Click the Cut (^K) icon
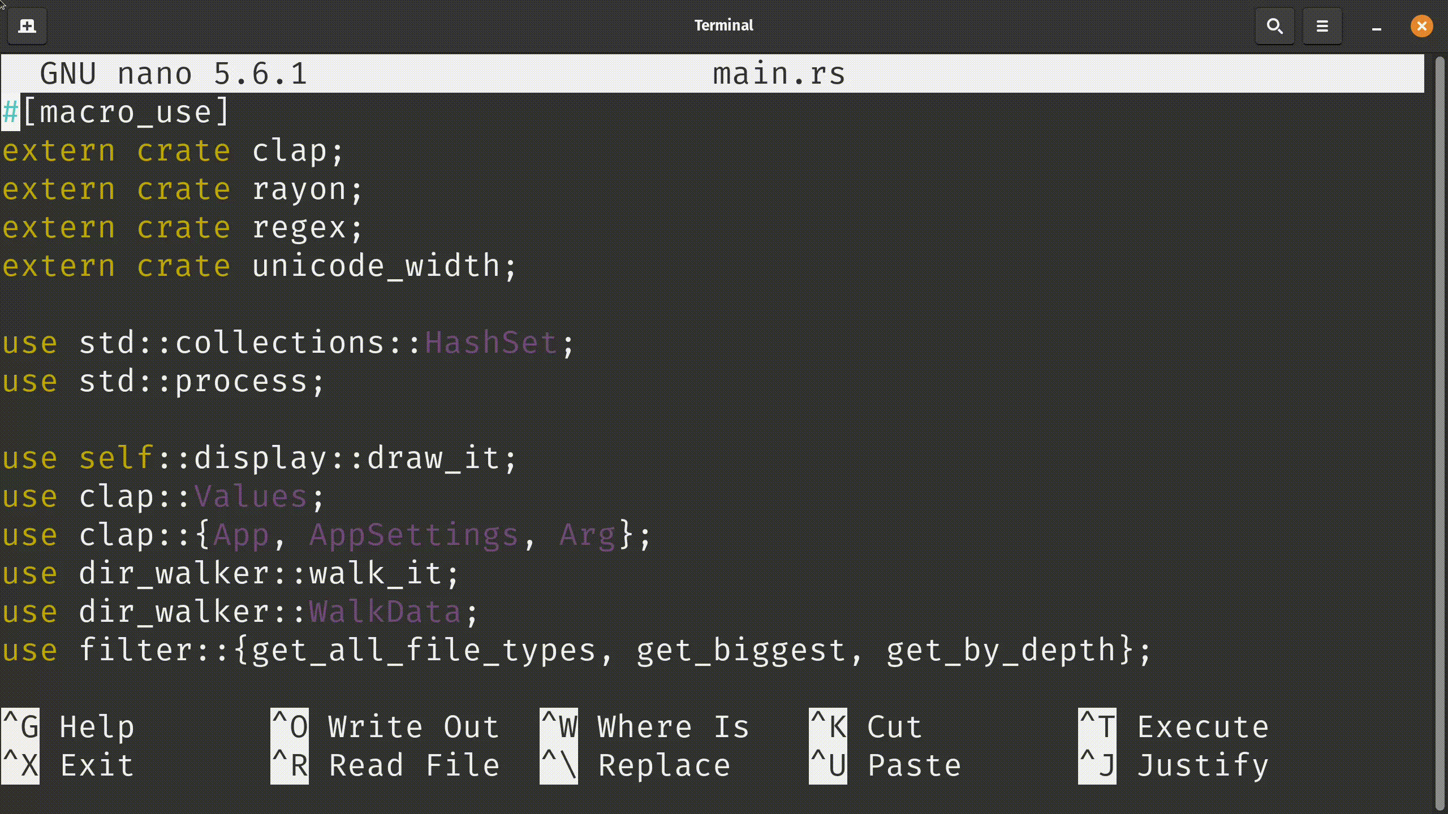The height and width of the screenshot is (814, 1448). click(x=829, y=726)
